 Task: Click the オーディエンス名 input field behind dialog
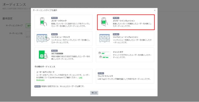(x=28, y=33)
